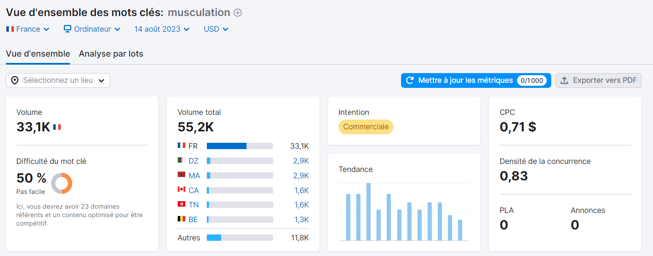The width and height of the screenshot is (653, 256).
Task: Open the USD currency dropdown
Action: (216, 29)
